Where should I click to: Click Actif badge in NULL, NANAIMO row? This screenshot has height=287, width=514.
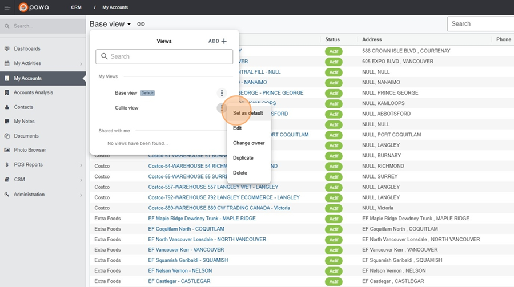pos(334,83)
